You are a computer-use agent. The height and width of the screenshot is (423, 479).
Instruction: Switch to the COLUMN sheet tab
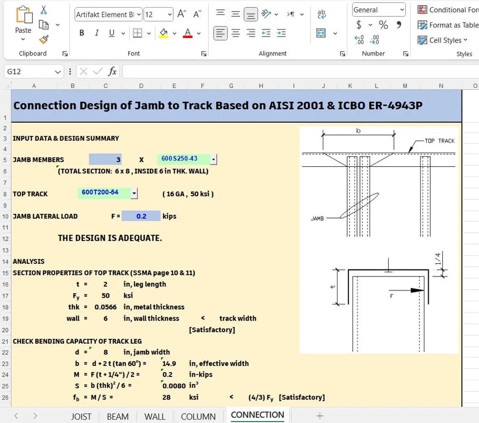[x=198, y=417]
